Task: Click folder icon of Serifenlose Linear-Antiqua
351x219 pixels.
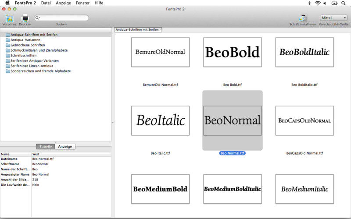Action: point(8,66)
